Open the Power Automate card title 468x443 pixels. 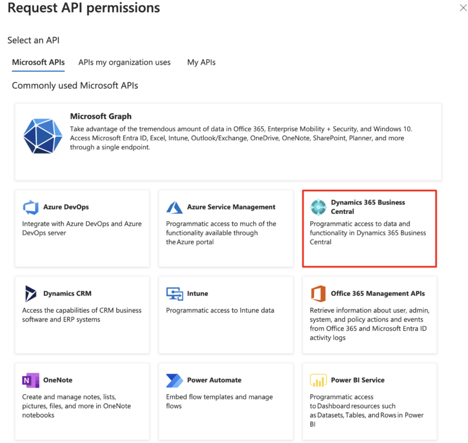pos(214,380)
